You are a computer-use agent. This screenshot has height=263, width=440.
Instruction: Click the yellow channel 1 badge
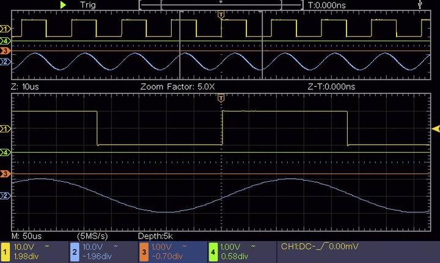pyautogui.click(x=5, y=252)
